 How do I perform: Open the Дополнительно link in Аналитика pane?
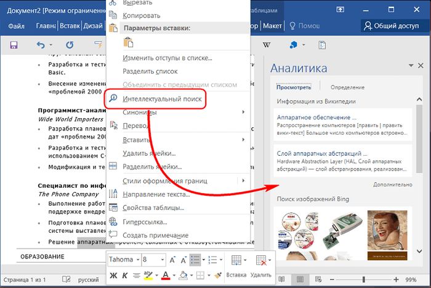392,184
